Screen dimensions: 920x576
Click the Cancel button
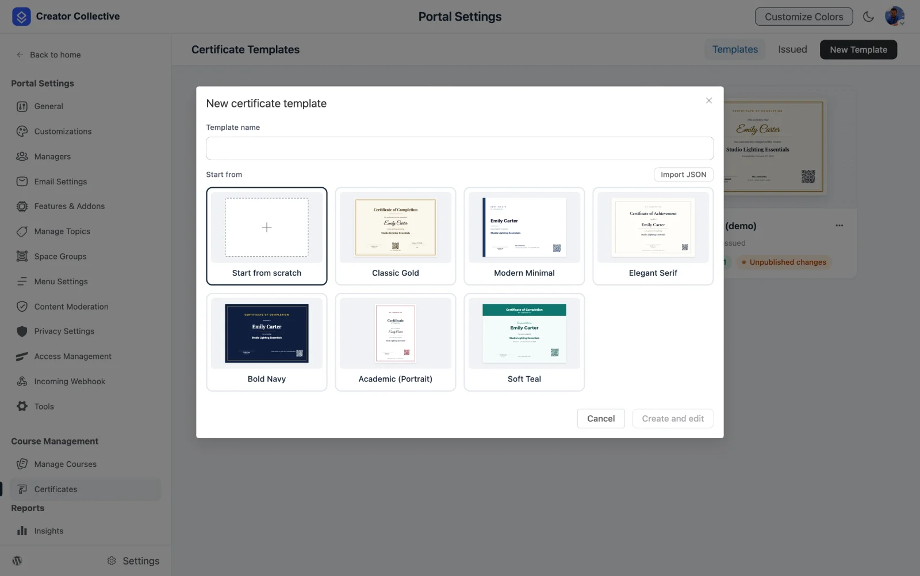point(601,419)
